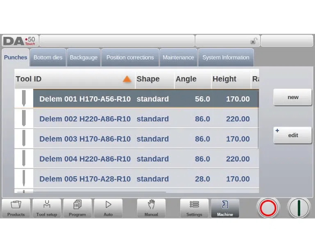Open the Products folder icon

(16, 208)
